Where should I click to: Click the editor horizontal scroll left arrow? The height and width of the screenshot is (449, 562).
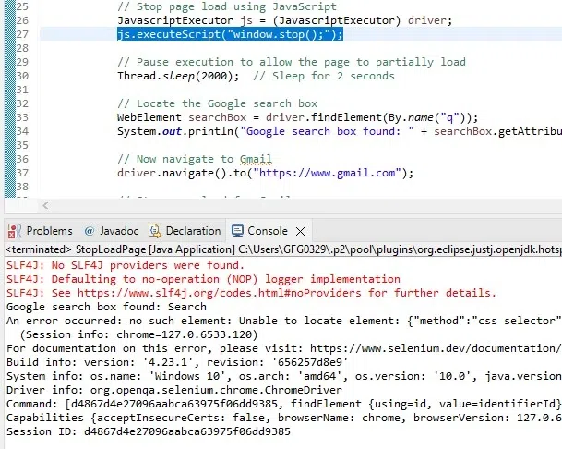(x=45, y=206)
